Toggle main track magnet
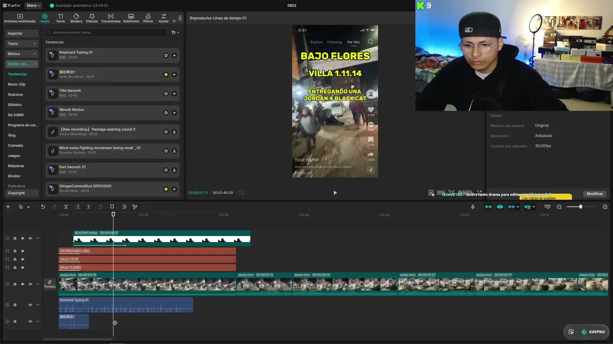613x344 pixels. click(488, 207)
